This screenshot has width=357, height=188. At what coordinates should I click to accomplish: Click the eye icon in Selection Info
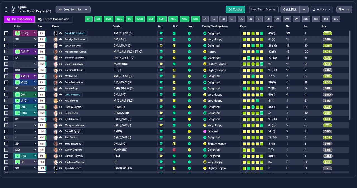(60, 9)
